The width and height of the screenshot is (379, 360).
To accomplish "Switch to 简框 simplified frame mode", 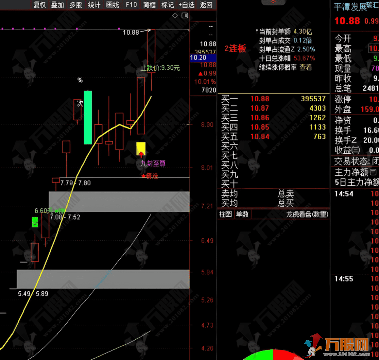I will tap(149, 5).
